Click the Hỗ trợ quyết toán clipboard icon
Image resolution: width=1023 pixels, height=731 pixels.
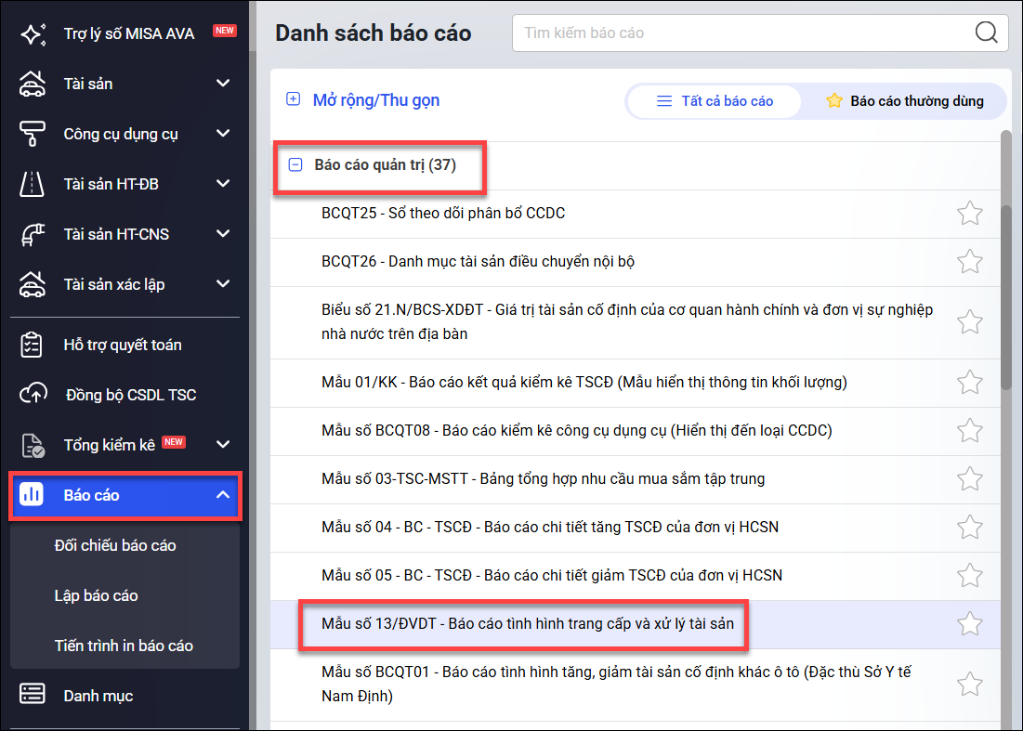tap(33, 345)
